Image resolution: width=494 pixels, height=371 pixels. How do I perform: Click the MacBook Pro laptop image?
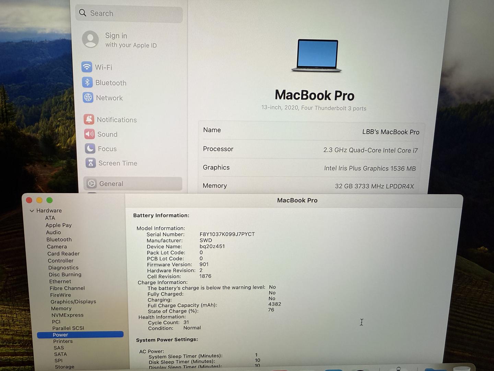click(317, 56)
